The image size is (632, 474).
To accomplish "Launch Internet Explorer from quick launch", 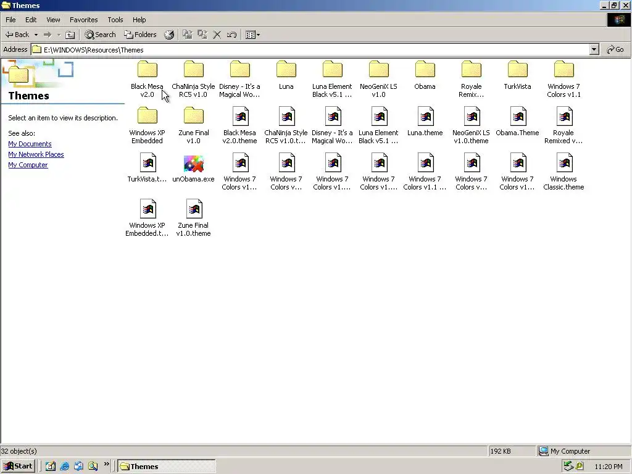I will click(x=64, y=467).
